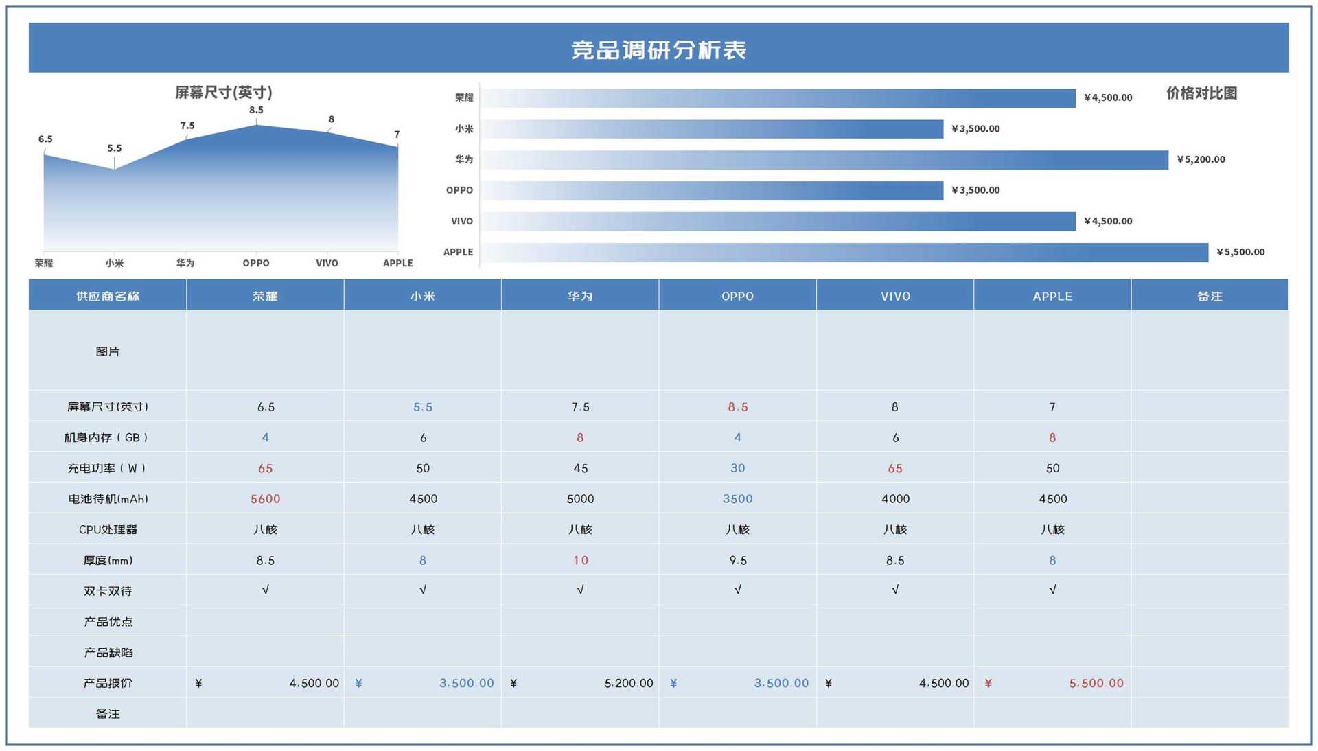This screenshot has height=751, width=1318.
Task: Click the 供应商名称 header cell
Action: click(x=107, y=296)
